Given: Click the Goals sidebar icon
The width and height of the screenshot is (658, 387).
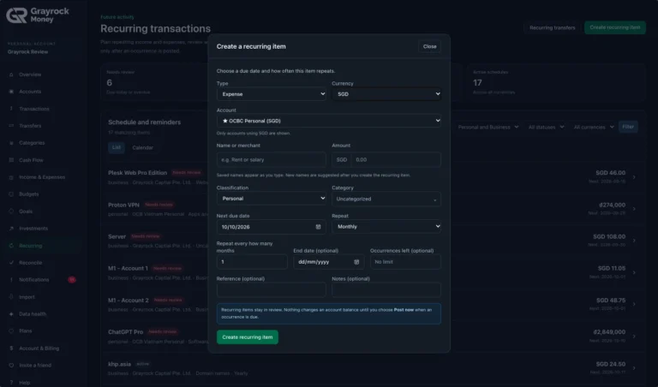Looking at the screenshot, I should click(11, 211).
